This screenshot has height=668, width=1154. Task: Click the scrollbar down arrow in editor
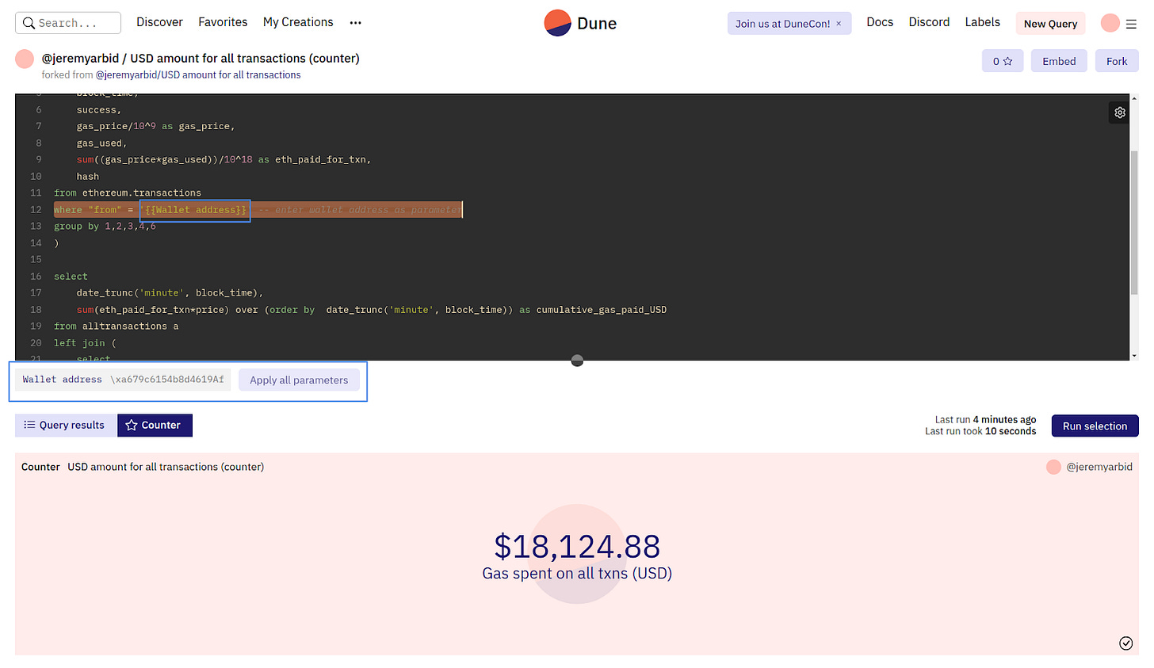pos(1134,356)
